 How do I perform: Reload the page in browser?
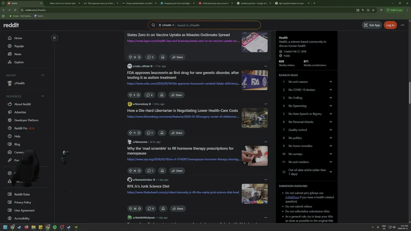[15, 10]
